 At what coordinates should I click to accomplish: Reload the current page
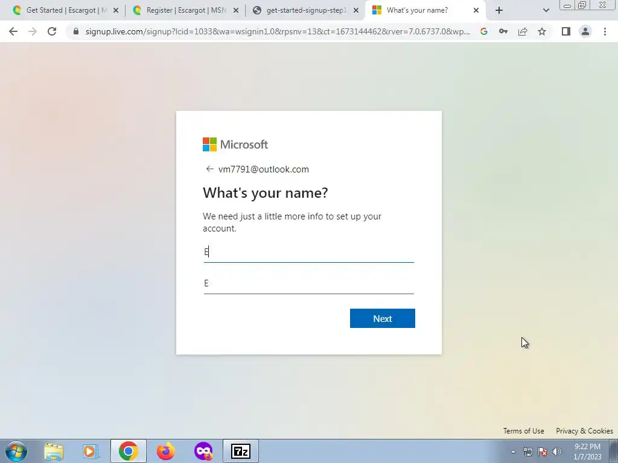tap(52, 31)
